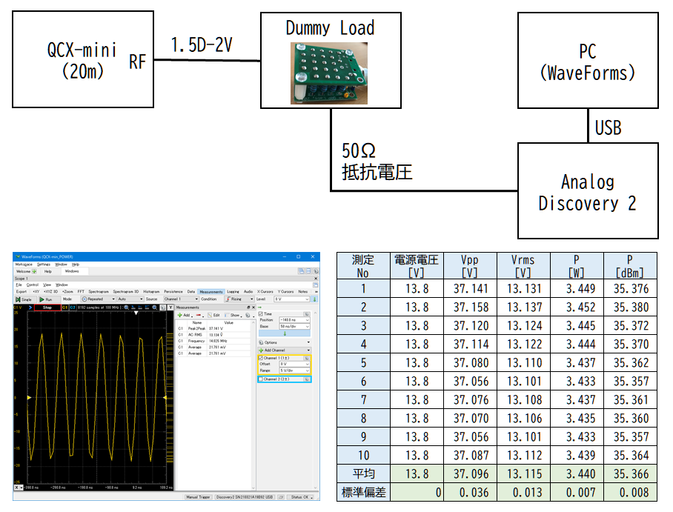The image size is (673, 512).
Task: Click the Status OK indicator
Action: point(301,497)
